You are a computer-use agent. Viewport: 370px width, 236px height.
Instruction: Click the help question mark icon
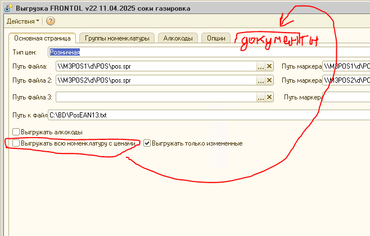(51, 21)
